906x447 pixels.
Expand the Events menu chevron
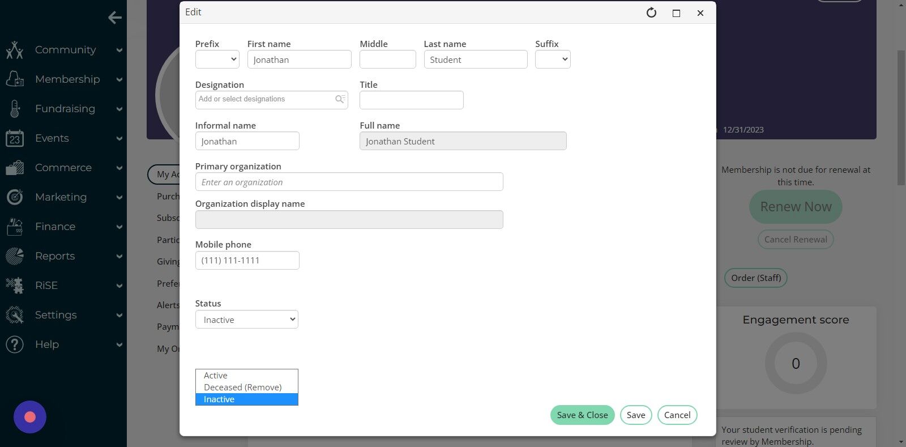coord(119,139)
